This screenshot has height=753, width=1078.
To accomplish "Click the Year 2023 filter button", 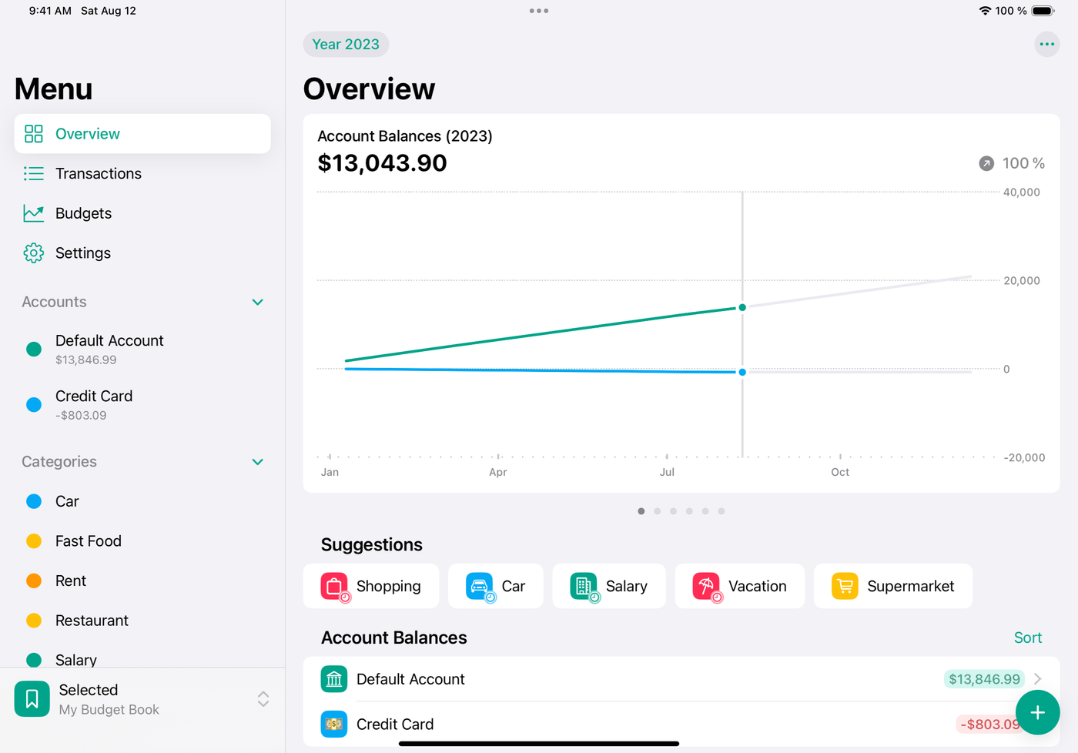I will (346, 44).
